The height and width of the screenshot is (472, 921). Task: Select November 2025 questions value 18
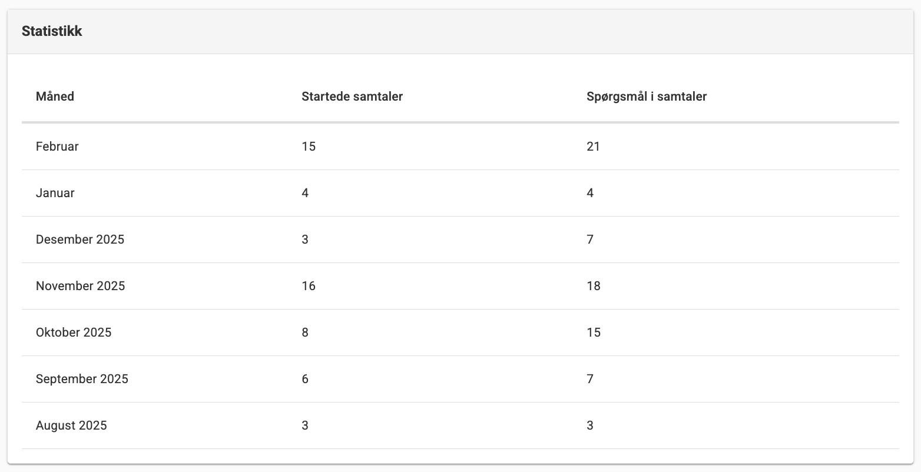(x=594, y=286)
